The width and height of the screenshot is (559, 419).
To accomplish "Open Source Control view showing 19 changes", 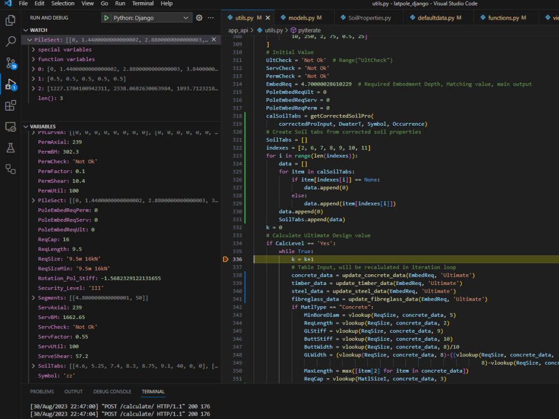I will coord(9,62).
